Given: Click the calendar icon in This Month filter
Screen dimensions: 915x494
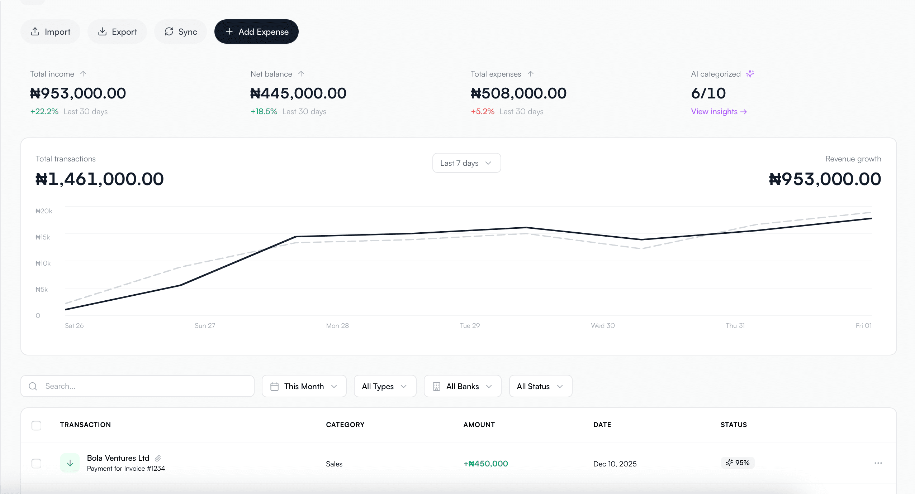Looking at the screenshot, I should (x=274, y=386).
